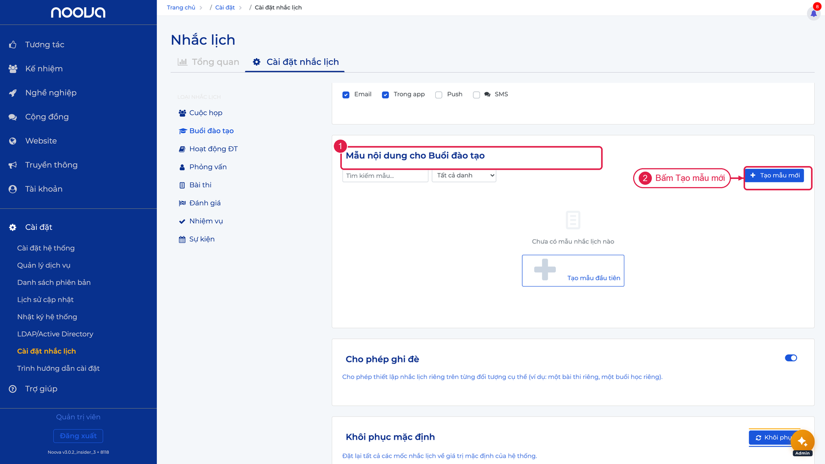Uncheck the Email notification checkbox
This screenshot has width=825, height=464.
[x=346, y=95]
